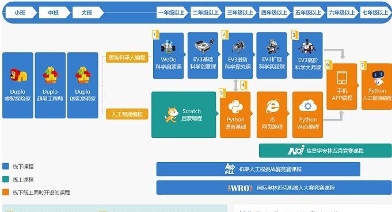
Task: Click the 线下课程 legend text
Action: click(x=23, y=167)
